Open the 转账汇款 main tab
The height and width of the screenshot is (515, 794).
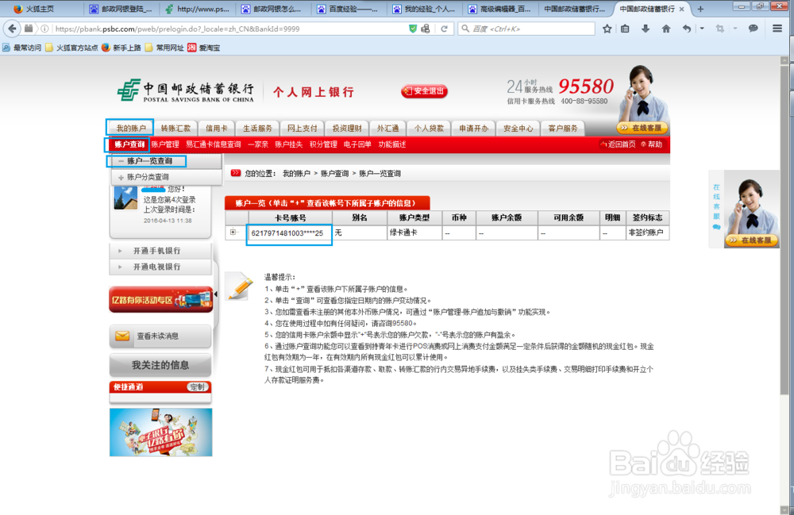point(175,128)
